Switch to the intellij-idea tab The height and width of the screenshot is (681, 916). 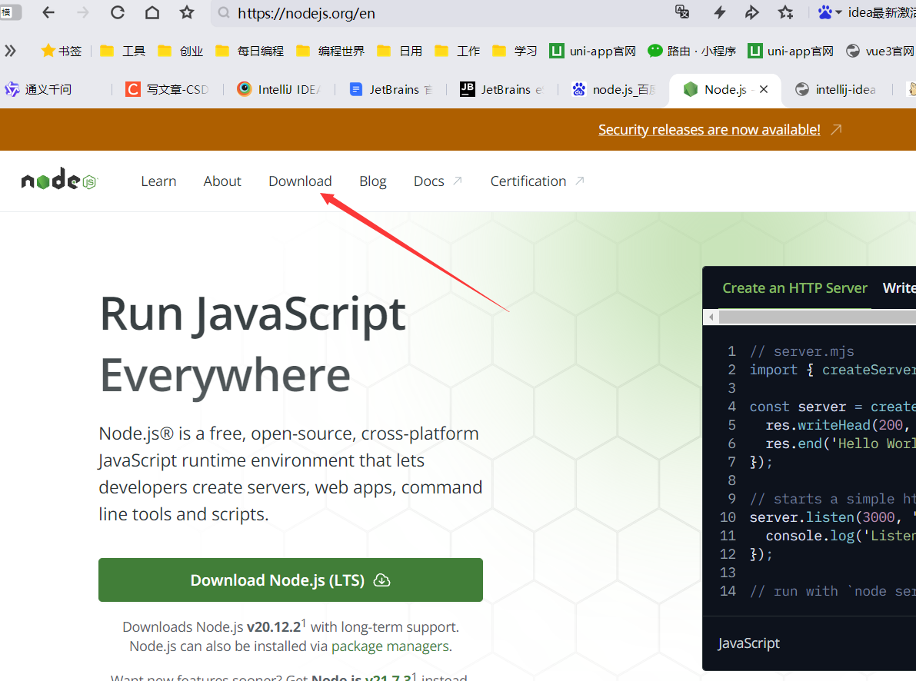[x=836, y=89]
